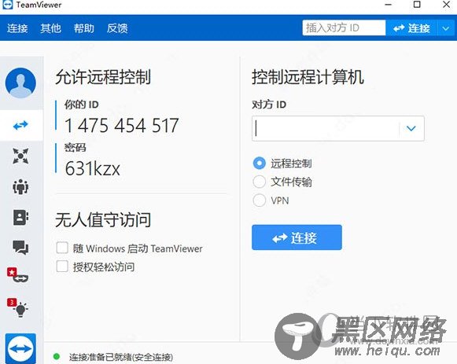The image size is (457, 364).
Task: Select the VPN radio option
Action: point(259,200)
